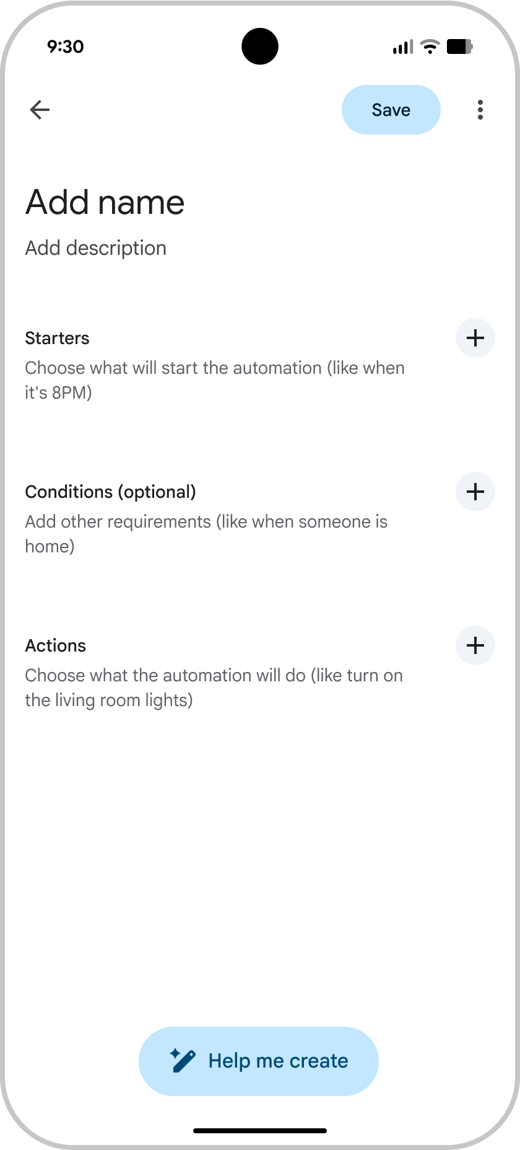Viewport: 520px width, 1150px height.
Task: Tap the 9:30 clock in status bar
Action: [x=66, y=46]
